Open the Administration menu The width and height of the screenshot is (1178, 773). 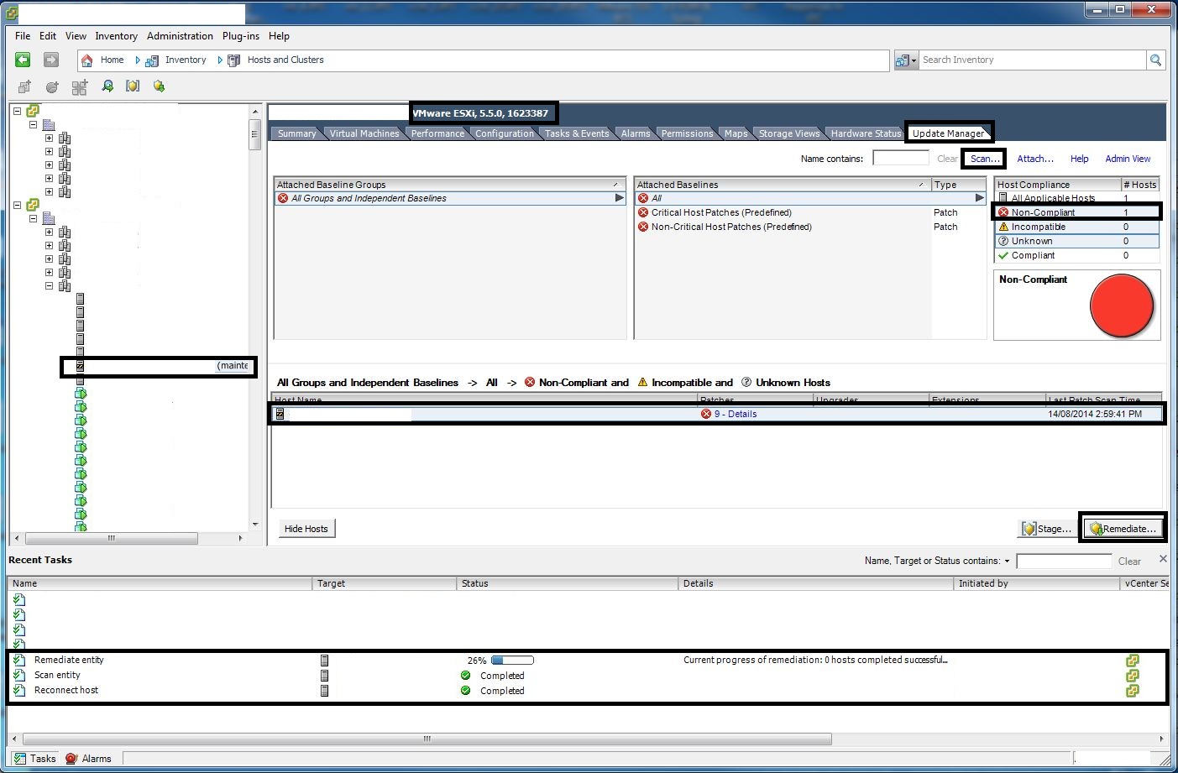(x=180, y=36)
